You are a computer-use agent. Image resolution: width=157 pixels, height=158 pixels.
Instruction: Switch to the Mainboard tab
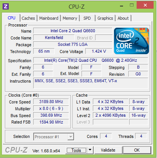pos(49,18)
